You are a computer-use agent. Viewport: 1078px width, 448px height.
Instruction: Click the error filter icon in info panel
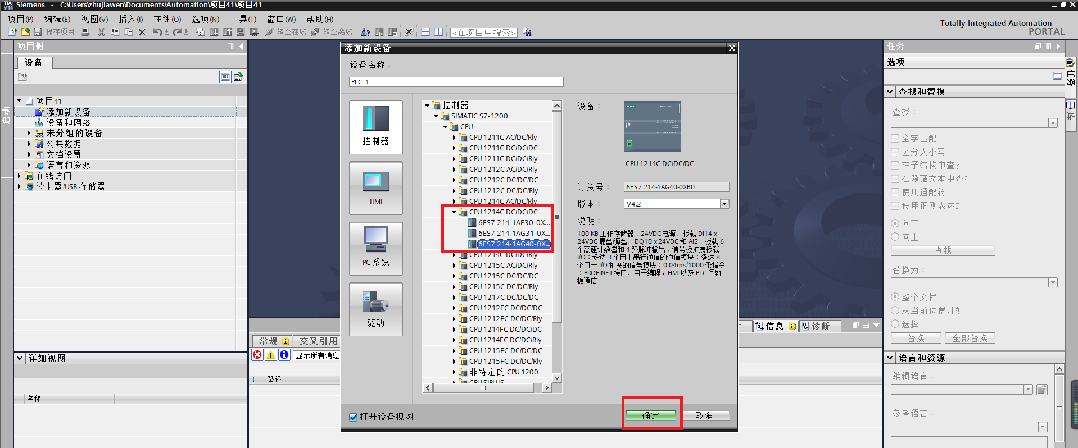pos(257,355)
